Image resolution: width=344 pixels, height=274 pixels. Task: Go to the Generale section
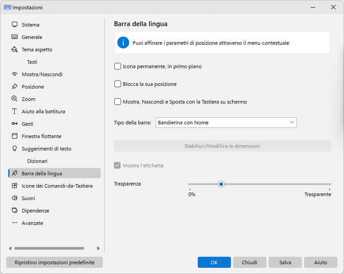pyautogui.click(x=55, y=37)
